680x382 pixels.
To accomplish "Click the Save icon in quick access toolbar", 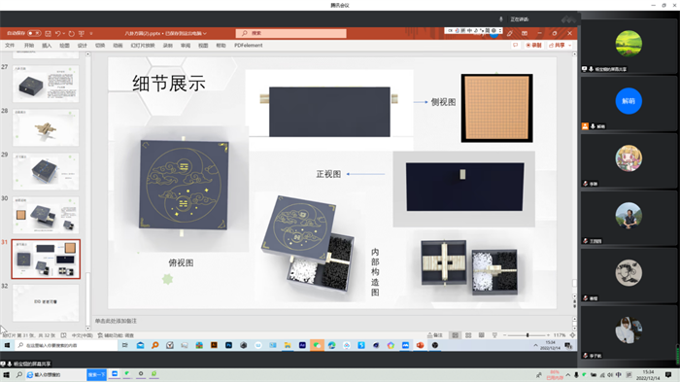I will pyautogui.click(x=49, y=33).
